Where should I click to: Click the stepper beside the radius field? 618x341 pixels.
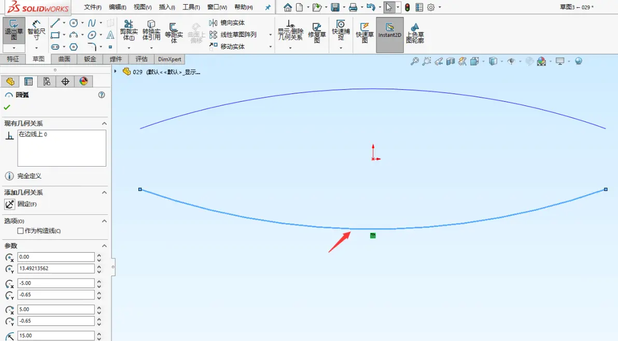[x=99, y=335]
